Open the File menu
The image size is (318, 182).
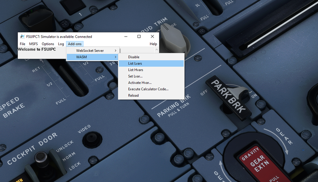pyautogui.click(x=23, y=44)
